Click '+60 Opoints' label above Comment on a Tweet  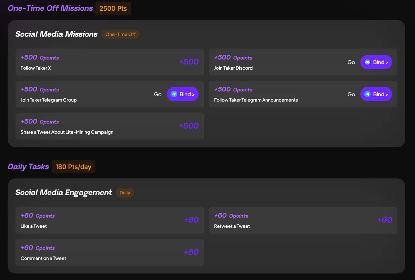click(38, 248)
